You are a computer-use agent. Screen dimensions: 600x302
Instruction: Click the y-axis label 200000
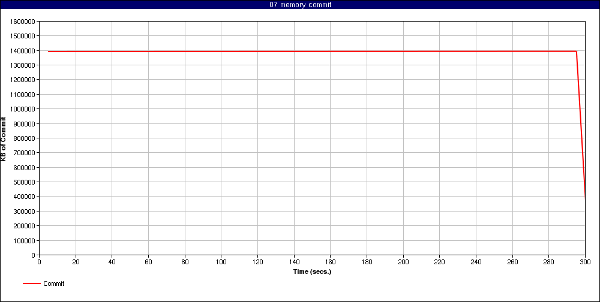click(25, 226)
